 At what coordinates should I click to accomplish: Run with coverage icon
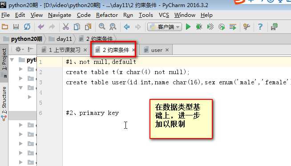[210, 27]
